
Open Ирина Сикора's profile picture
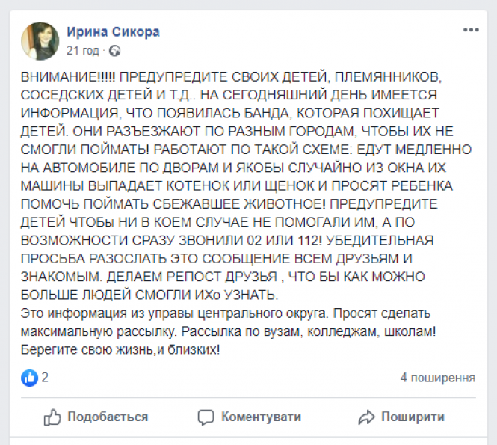click(x=40, y=40)
